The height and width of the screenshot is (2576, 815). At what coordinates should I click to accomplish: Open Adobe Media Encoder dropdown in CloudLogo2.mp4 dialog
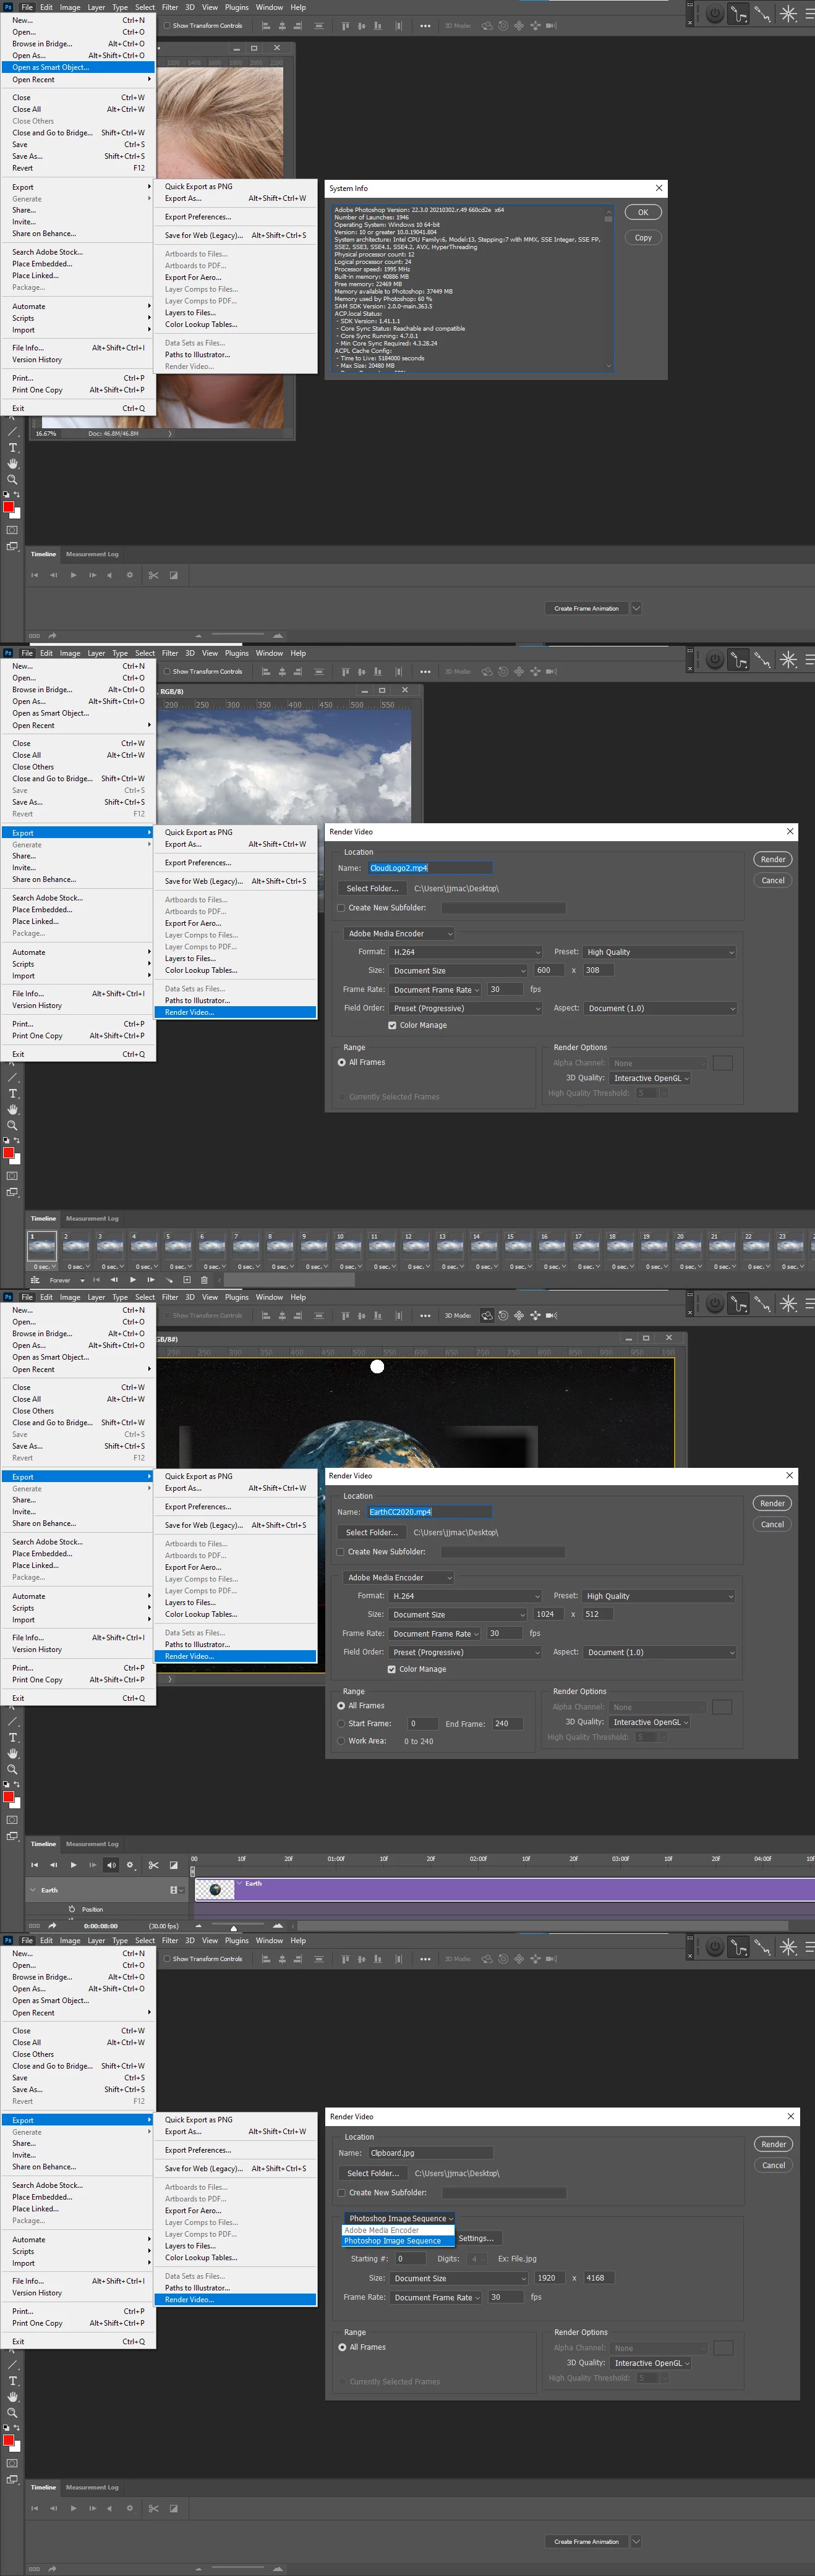tap(399, 934)
